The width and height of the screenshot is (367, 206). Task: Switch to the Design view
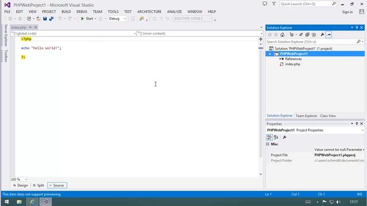[x=21, y=185]
